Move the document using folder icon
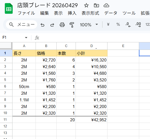Image resolution: width=150 pixels, height=139 pixels. pyautogui.click(x=96, y=6)
